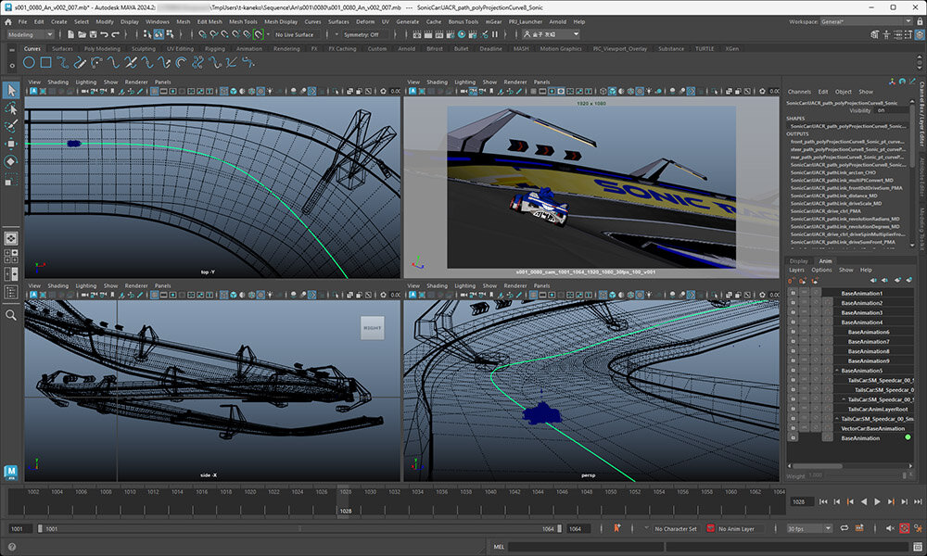Open the search magnifier in left sidebar
The height and width of the screenshot is (556, 927).
[x=10, y=315]
